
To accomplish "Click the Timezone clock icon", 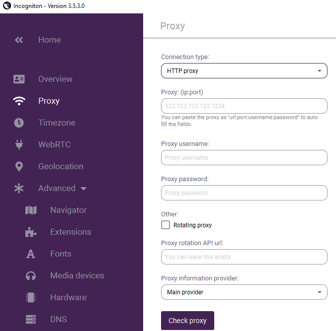I will pos(19,123).
